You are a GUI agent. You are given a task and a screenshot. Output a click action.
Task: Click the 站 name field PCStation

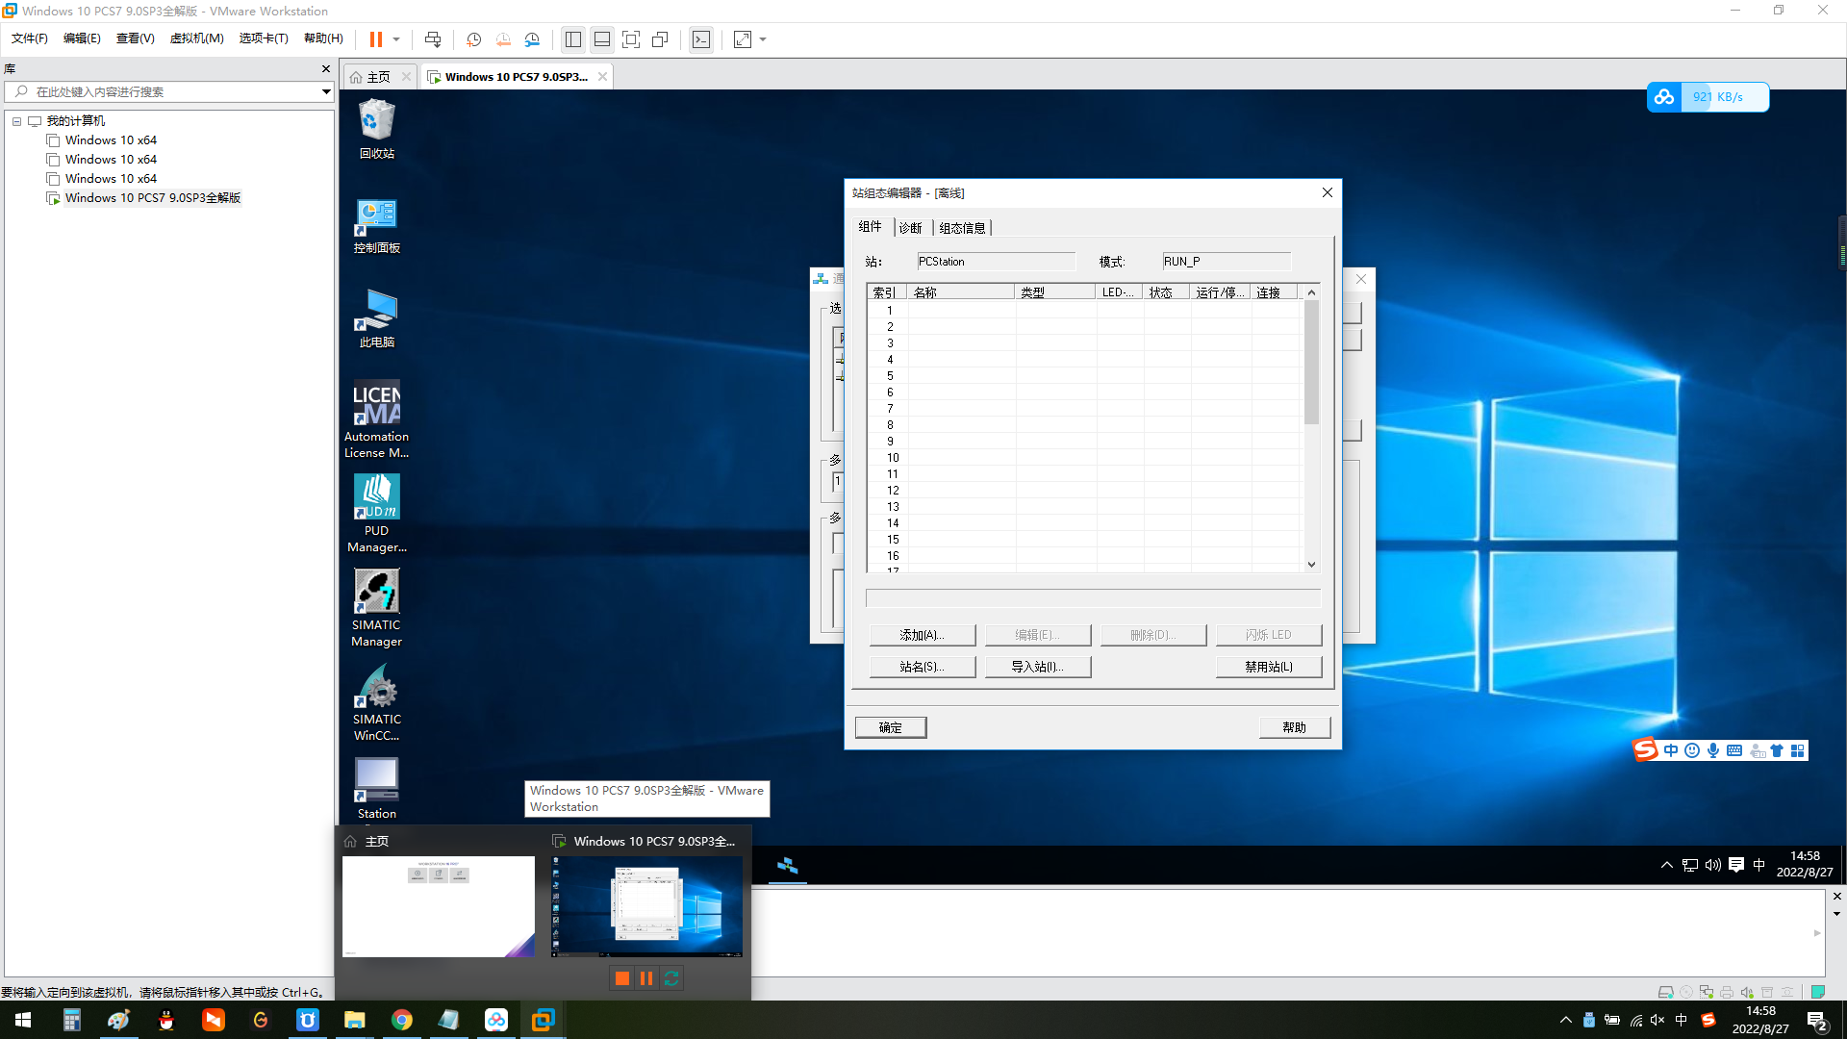tap(996, 262)
